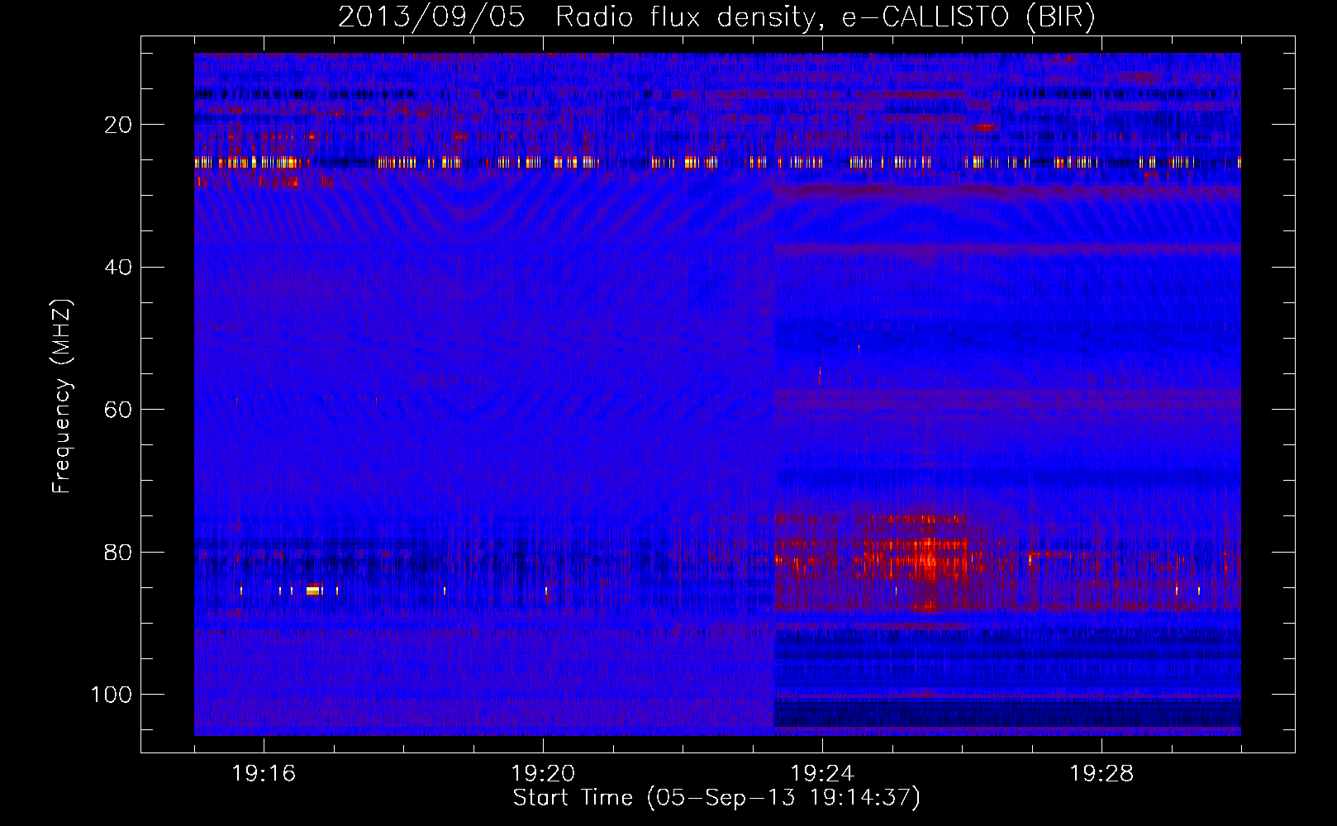Click the frequency tick label 60

(x=119, y=410)
